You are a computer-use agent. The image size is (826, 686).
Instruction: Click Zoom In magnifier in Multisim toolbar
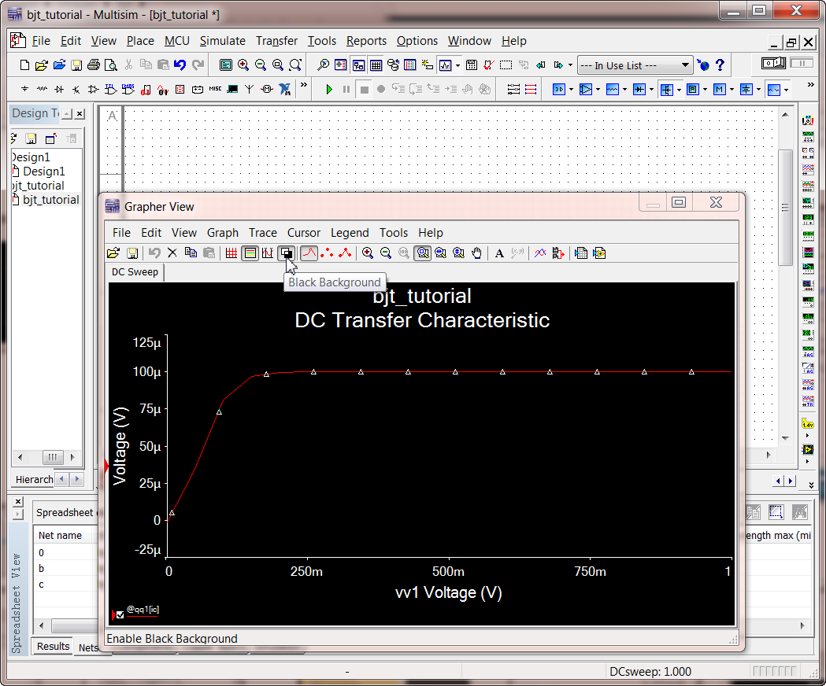(243, 65)
